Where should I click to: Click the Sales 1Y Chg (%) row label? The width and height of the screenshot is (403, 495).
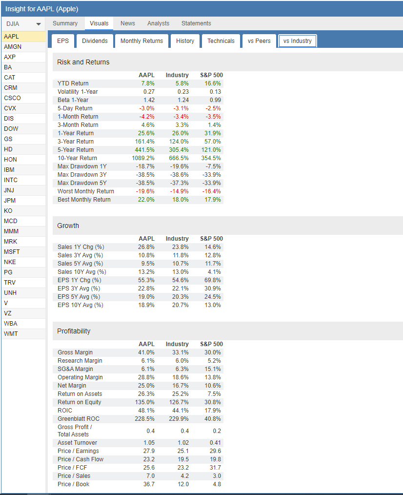coord(81,247)
